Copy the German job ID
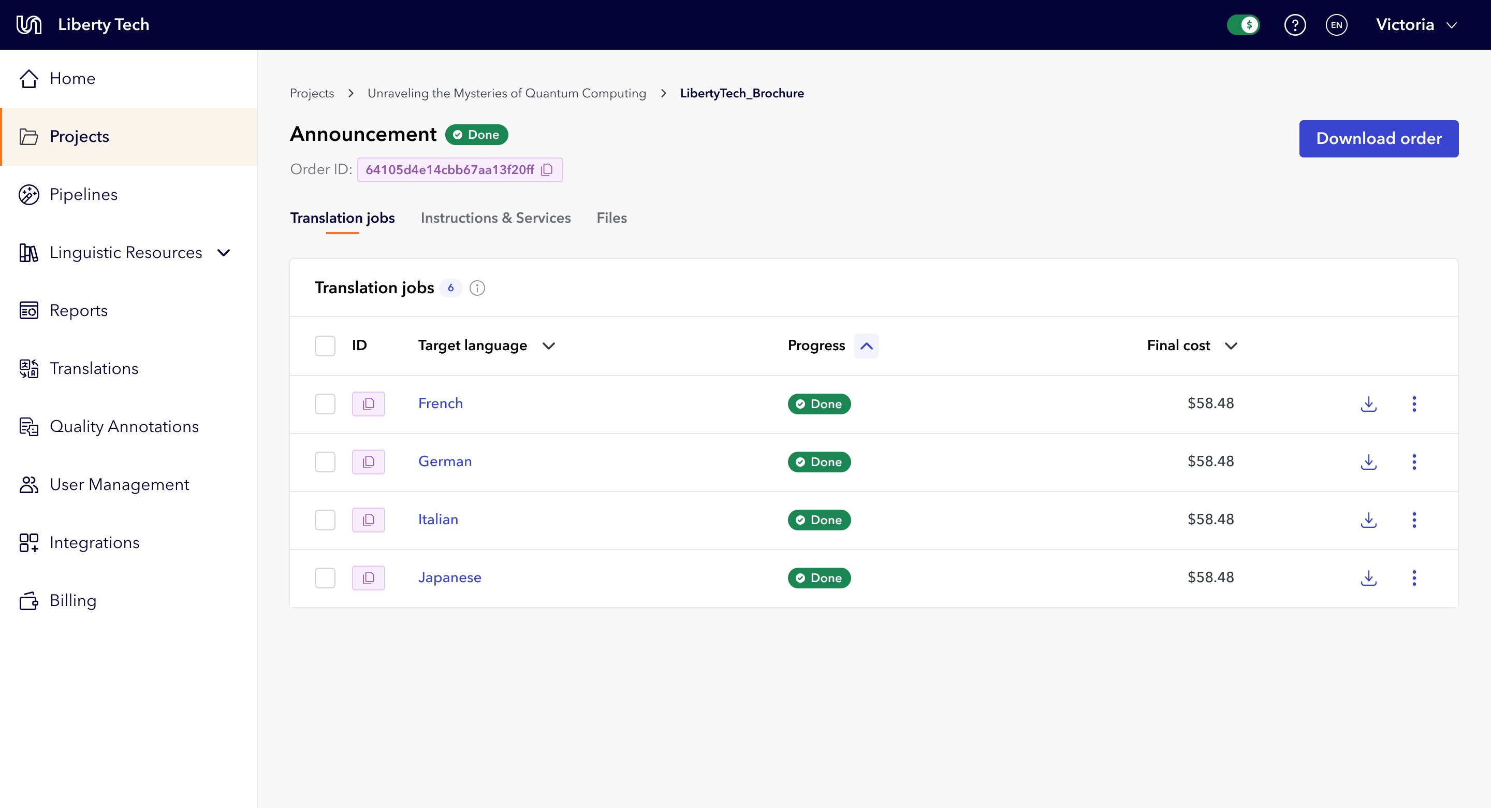Image resolution: width=1491 pixels, height=808 pixels. pyautogui.click(x=368, y=461)
